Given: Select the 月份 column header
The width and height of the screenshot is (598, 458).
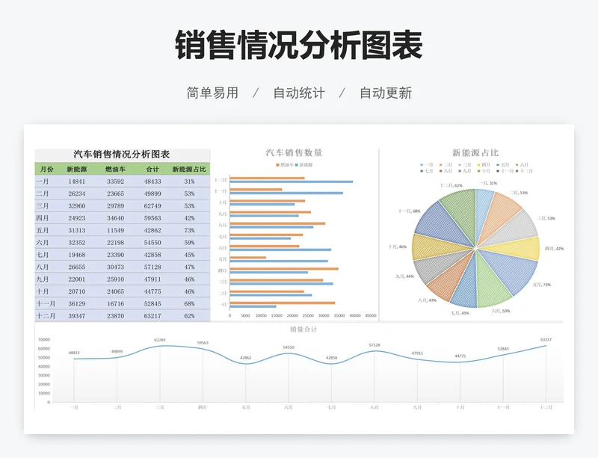Looking at the screenshot, I should coord(46,169).
